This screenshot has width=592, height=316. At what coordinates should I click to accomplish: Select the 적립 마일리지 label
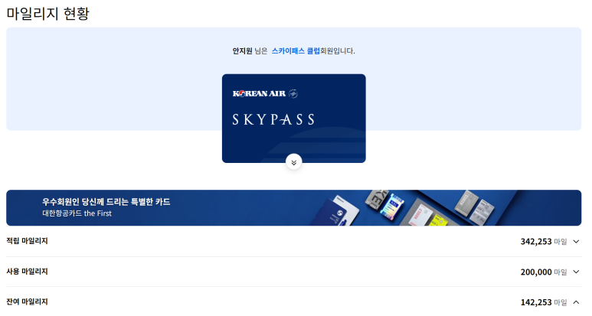27,241
